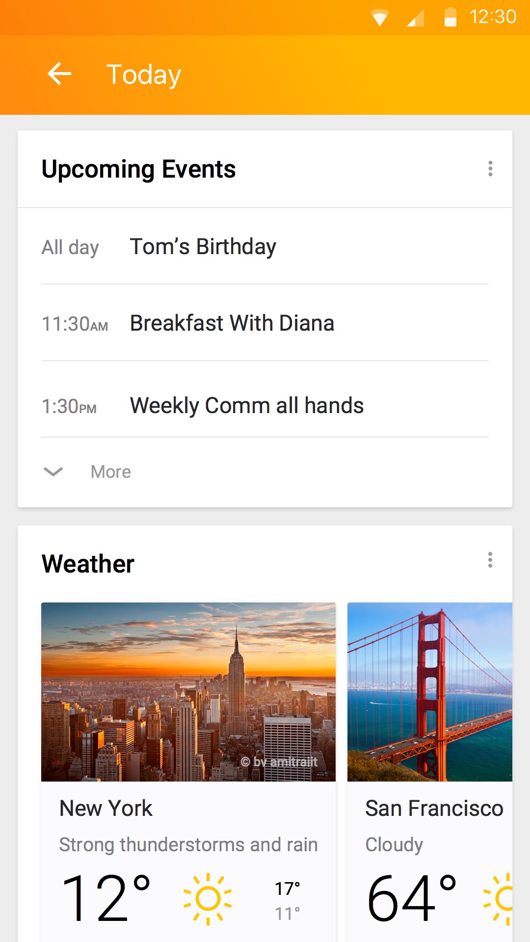Tap the Wi-Fi status icon
This screenshot has height=942, width=530.
(x=380, y=18)
